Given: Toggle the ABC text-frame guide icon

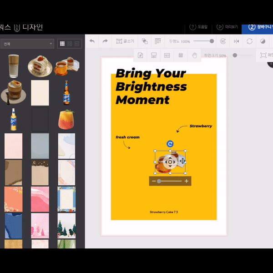Looking at the screenshot, I should coord(154,56).
